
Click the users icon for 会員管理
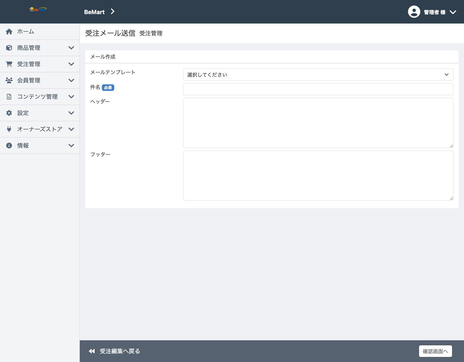[9, 80]
